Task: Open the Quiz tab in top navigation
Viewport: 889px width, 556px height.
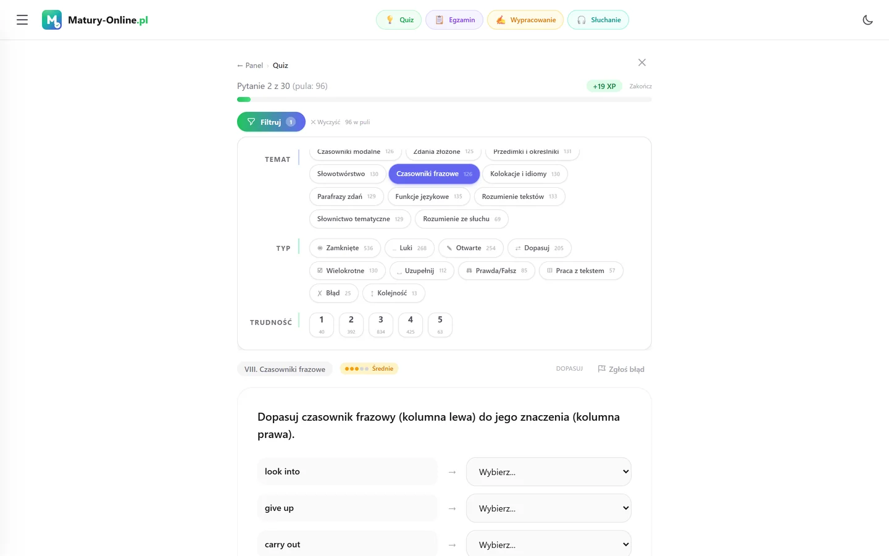Action: tap(399, 20)
